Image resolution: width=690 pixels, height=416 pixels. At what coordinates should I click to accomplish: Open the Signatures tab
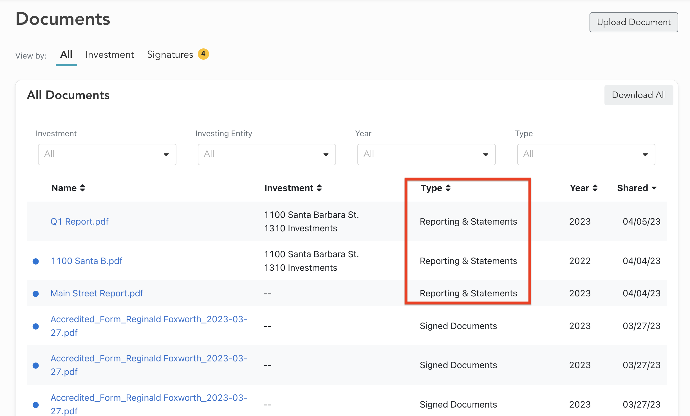coord(170,54)
